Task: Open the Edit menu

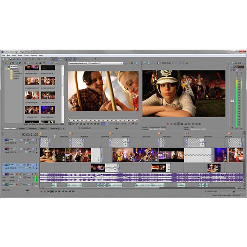Action: pos(9,56)
